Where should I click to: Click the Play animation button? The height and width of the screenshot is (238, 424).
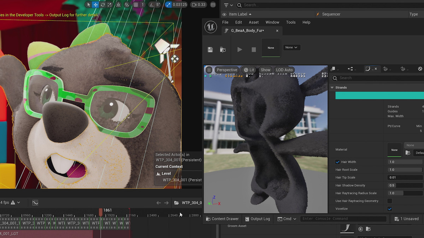240,50
